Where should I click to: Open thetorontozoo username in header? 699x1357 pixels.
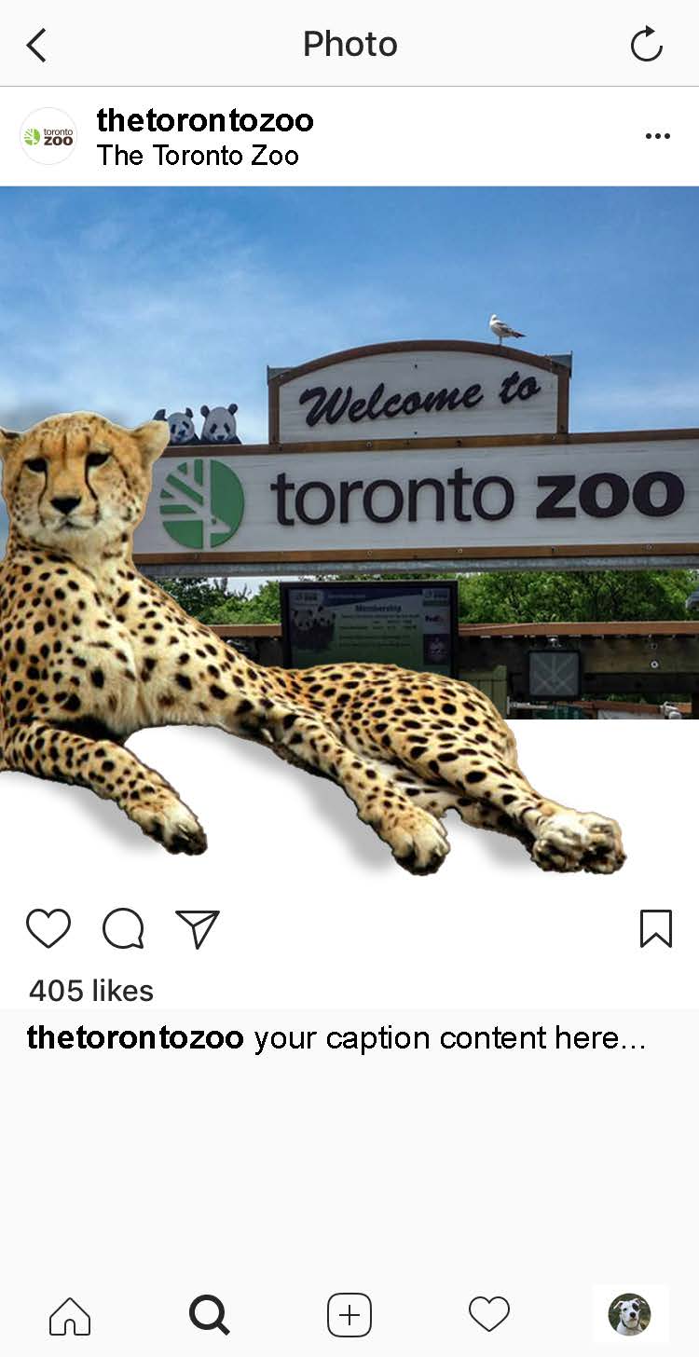point(205,119)
